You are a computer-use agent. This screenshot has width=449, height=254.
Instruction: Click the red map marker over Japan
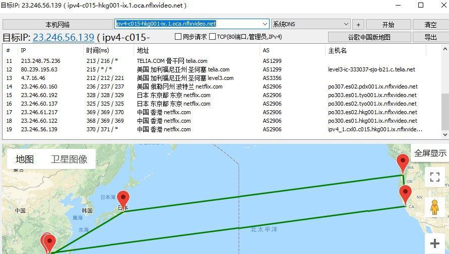coord(123,200)
